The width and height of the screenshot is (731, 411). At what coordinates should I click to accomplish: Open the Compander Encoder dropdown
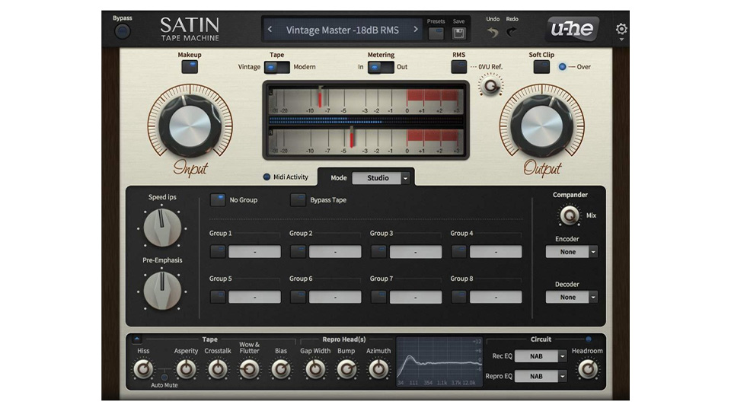pyautogui.click(x=571, y=252)
